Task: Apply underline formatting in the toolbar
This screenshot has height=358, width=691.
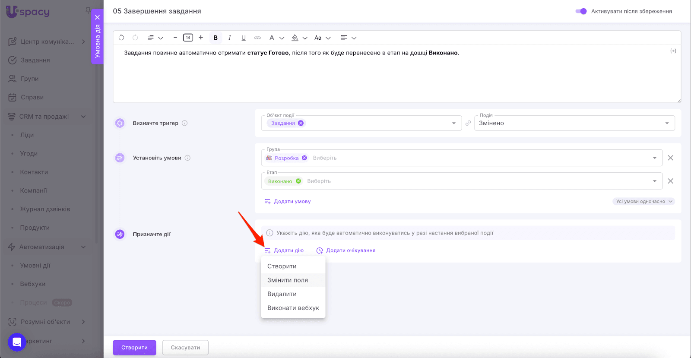Action: 244,38
